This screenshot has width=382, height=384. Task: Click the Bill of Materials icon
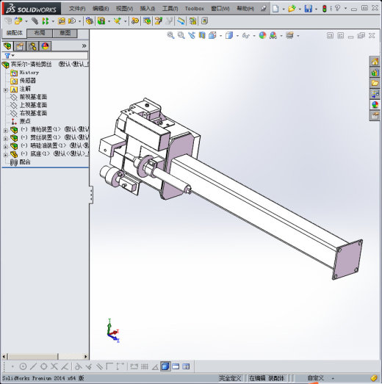147,21
